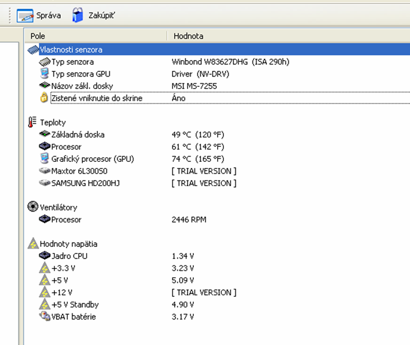This screenshot has width=410, height=345.
Task: Click TRIAL VERSION value for +12 V
Action: pyautogui.click(x=204, y=293)
